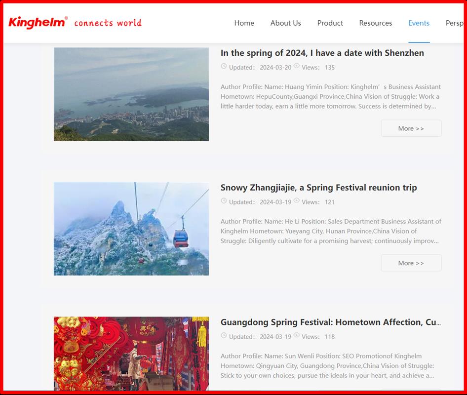This screenshot has height=395, width=467.
Task: Click the 'connects world' slogan text
Action: pyautogui.click(x=108, y=23)
